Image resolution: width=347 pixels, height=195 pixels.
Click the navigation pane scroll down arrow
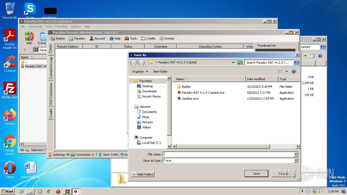[169, 147]
